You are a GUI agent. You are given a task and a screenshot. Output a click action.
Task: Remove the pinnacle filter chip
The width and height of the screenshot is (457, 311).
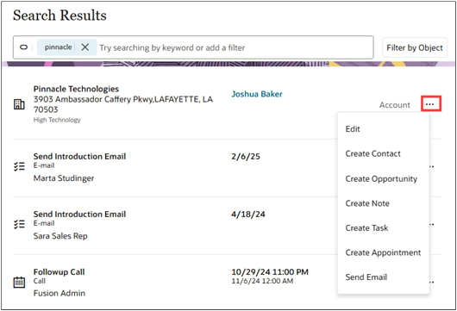tap(85, 47)
